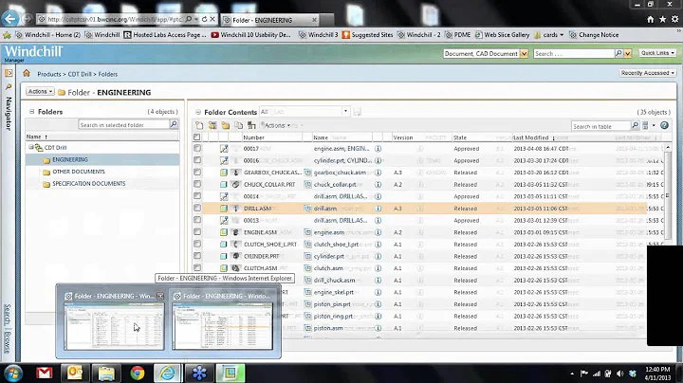Open information icon for ENGINE.ASM row
The height and width of the screenshot is (383, 683).
(x=378, y=232)
